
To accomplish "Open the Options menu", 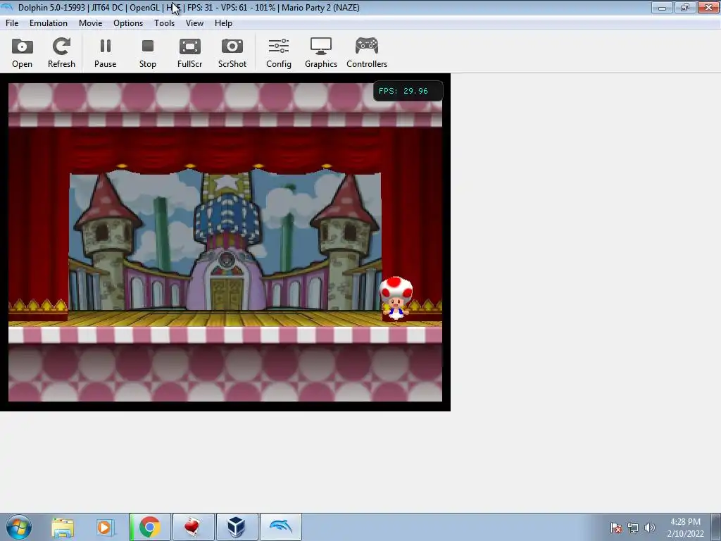I will tap(128, 23).
